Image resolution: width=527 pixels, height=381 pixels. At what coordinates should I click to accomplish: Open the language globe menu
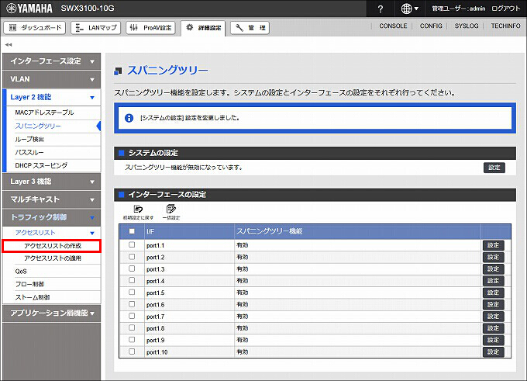tap(410, 9)
